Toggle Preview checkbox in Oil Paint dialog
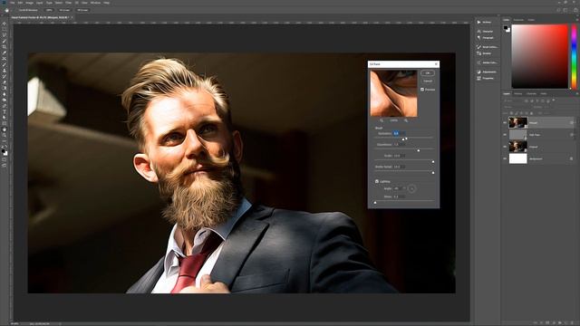 pos(422,90)
